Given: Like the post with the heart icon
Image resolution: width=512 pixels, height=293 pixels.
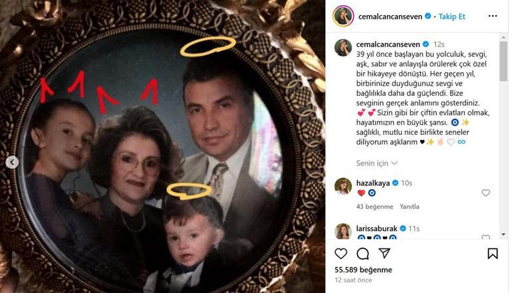Looking at the screenshot, I should (340, 254).
